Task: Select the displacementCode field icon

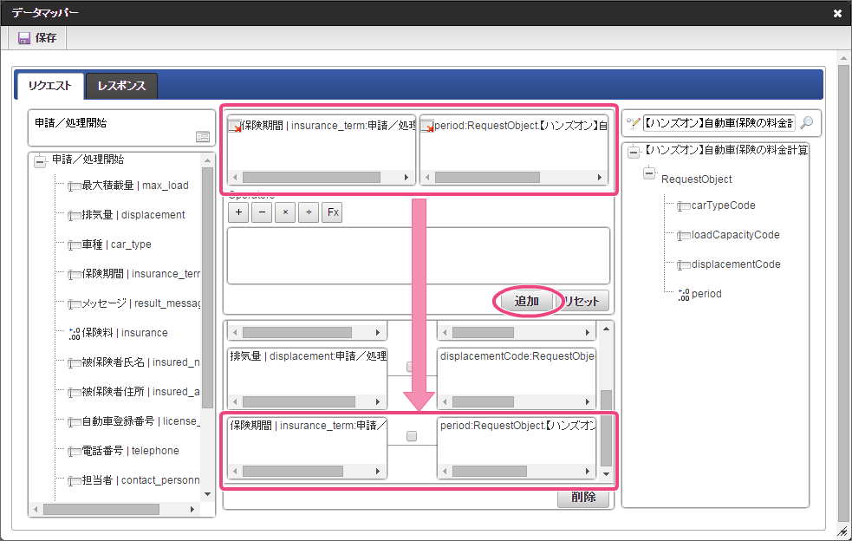Action: tap(684, 264)
